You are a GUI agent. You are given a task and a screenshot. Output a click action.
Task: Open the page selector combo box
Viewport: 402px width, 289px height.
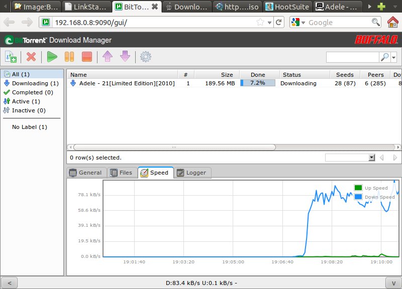pos(350,158)
